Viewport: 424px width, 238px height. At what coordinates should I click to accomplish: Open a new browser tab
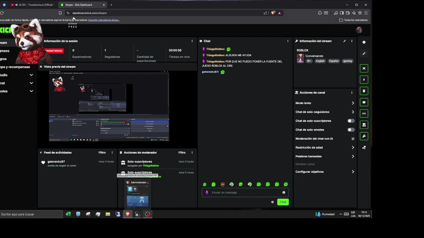tap(111, 5)
